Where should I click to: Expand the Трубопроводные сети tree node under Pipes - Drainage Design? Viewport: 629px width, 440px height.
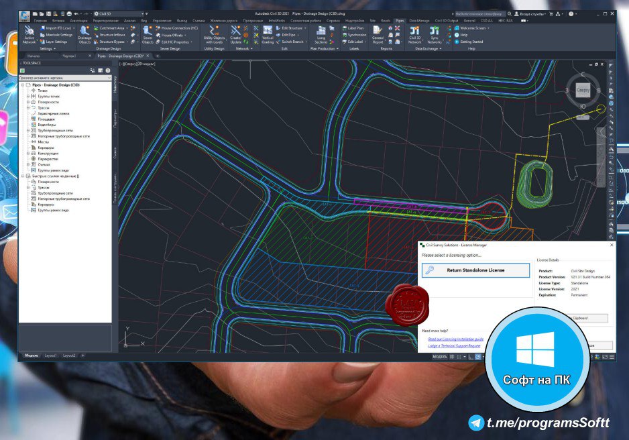click(x=28, y=130)
